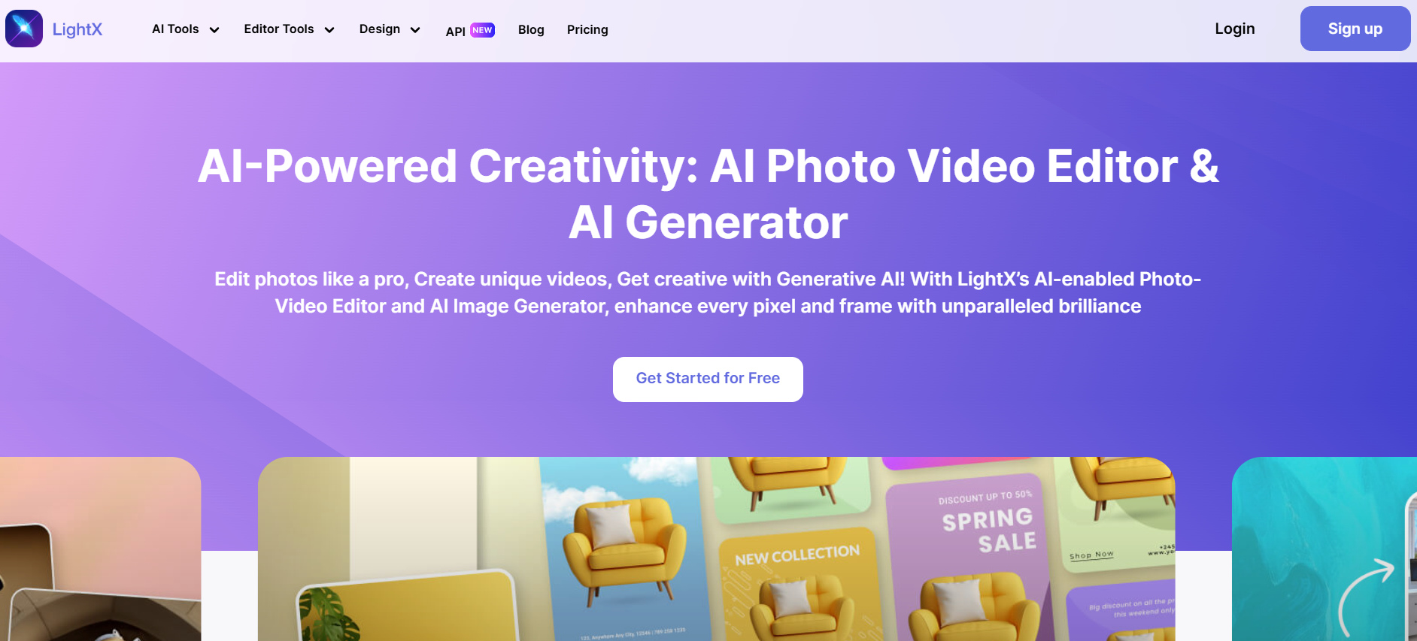1417x641 pixels.
Task: Open the Blog page
Action: 531,30
